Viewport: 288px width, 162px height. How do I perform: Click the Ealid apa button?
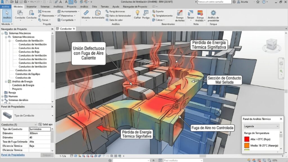(x=46, y=124)
